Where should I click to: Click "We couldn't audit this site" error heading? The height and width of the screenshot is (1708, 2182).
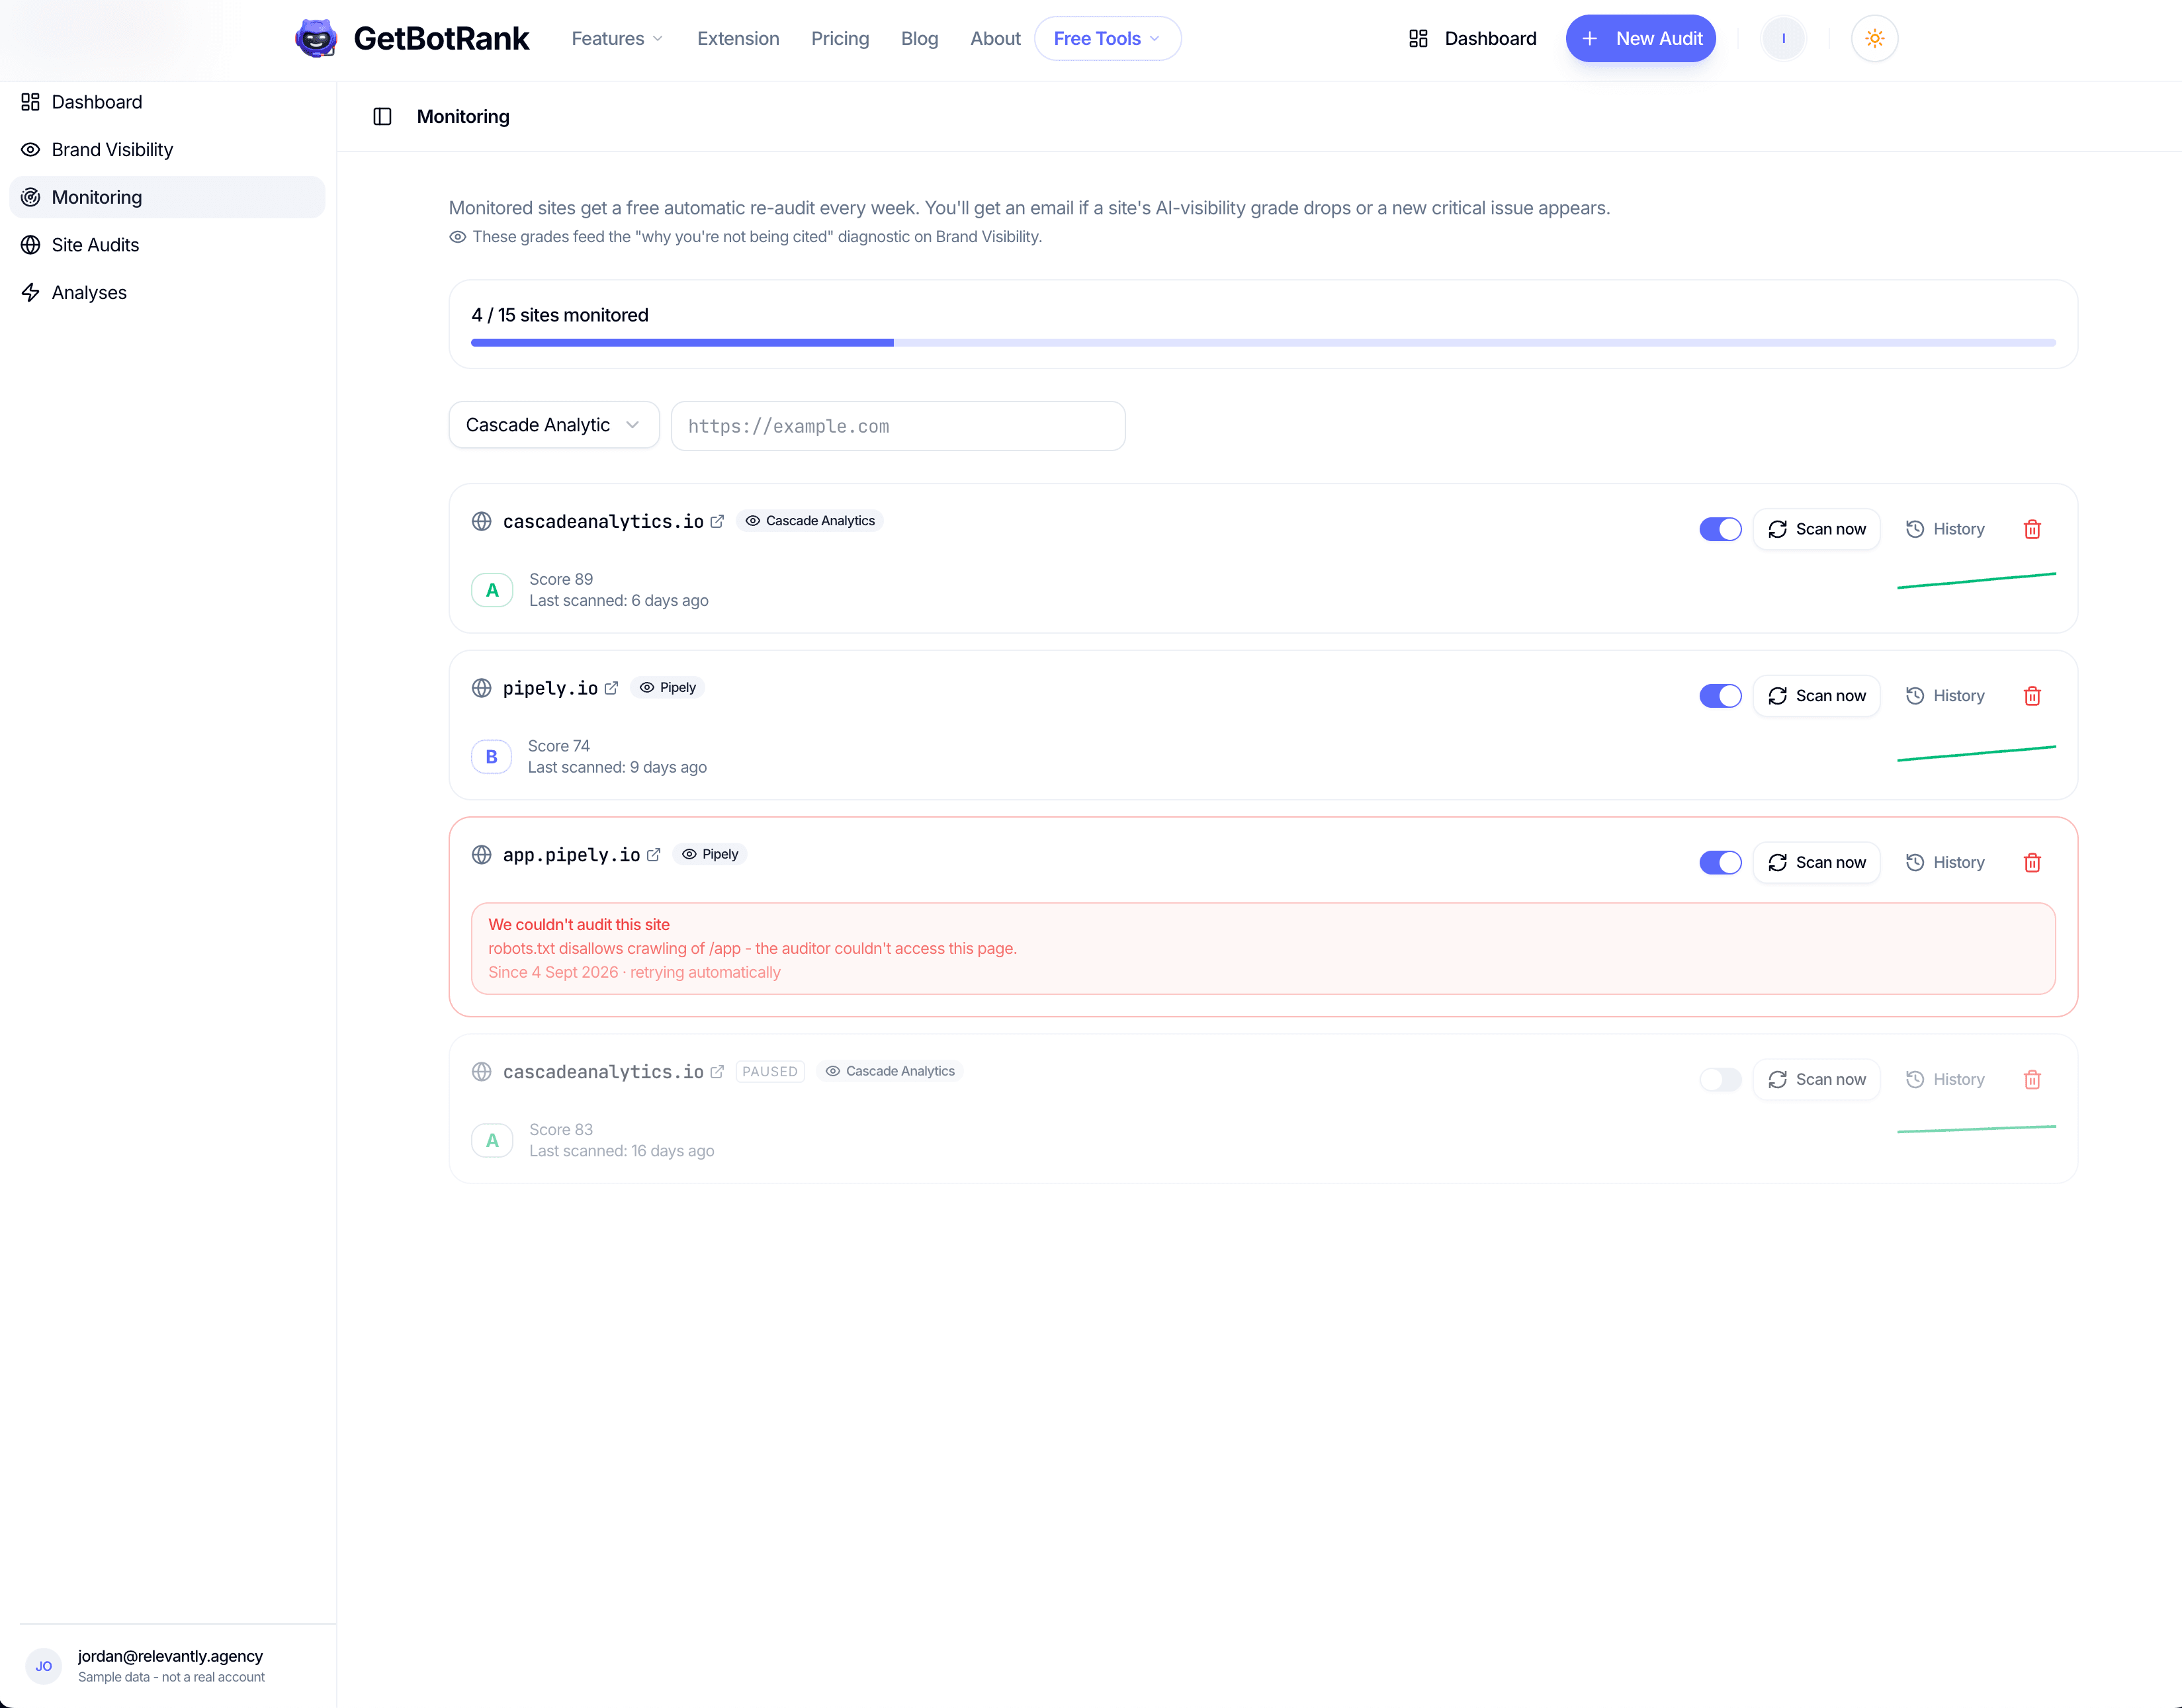coord(579,925)
